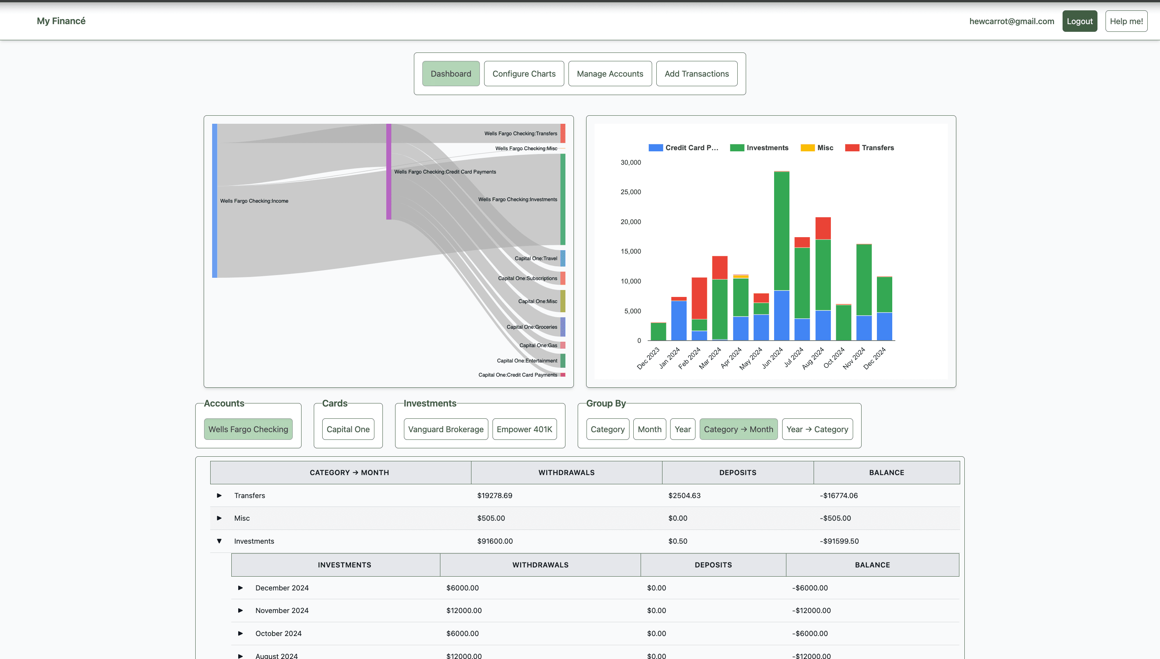Click the blue Credit Card P... legend swatch

tap(656, 148)
